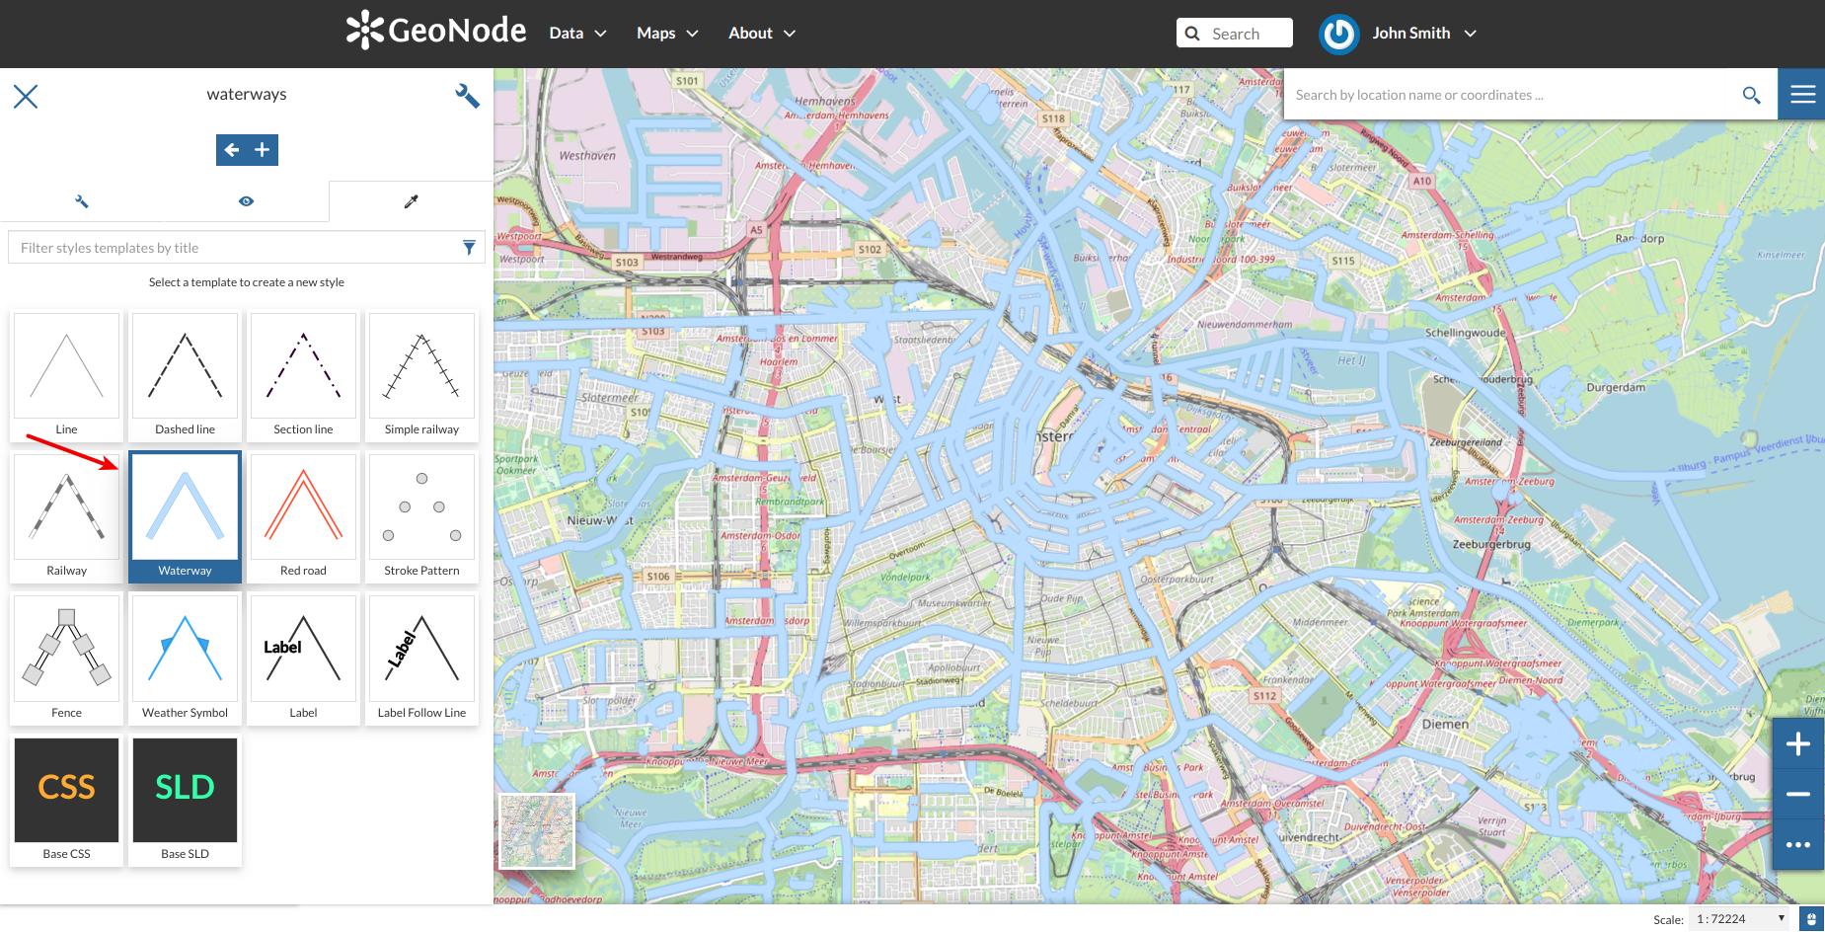
Task: Click the filter funnel icon
Action: [x=469, y=248]
